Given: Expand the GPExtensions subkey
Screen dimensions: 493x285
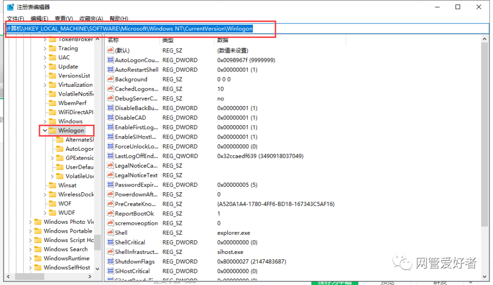Looking at the screenshot, I should 52,158.
